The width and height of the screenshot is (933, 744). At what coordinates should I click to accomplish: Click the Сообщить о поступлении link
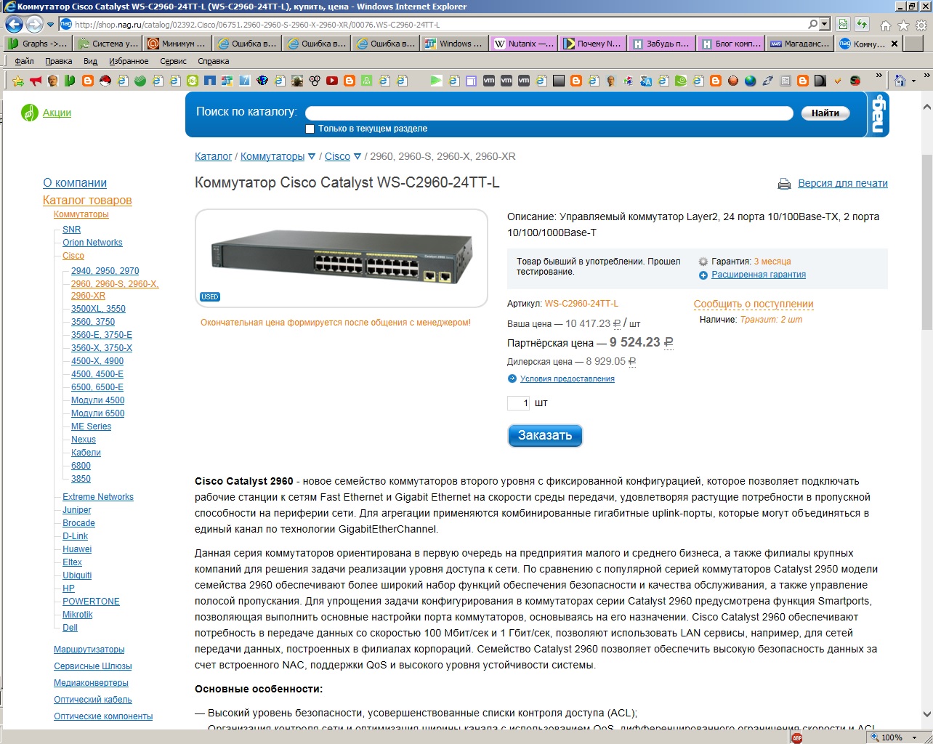(754, 304)
